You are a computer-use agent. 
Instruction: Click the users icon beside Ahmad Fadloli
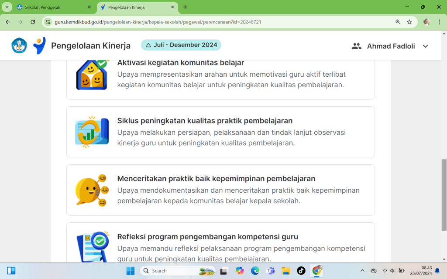pos(357,46)
